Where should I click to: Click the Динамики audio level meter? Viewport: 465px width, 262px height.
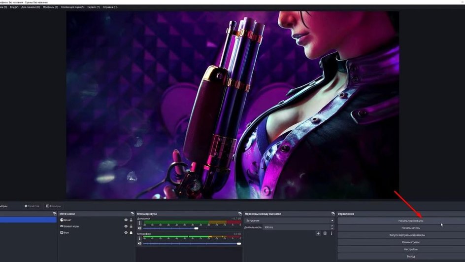point(192,222)
